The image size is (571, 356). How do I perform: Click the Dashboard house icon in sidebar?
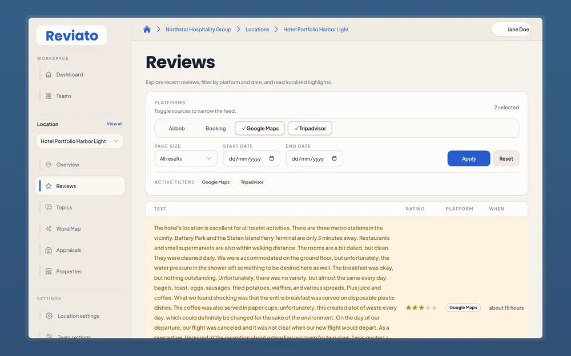pyautogui.click(x=49, y=75)
